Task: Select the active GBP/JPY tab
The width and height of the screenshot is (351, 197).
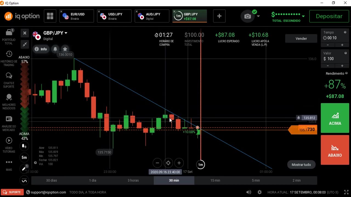Action: 190,16
